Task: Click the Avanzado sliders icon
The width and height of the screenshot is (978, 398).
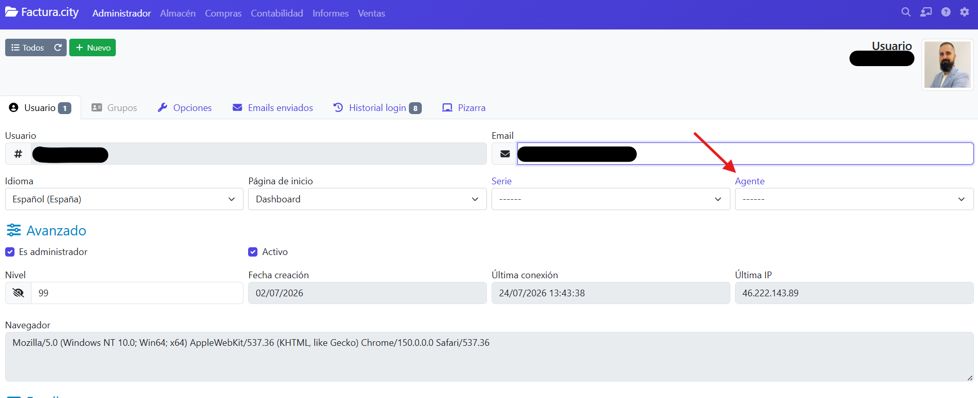Action: [x=13, y=230]
